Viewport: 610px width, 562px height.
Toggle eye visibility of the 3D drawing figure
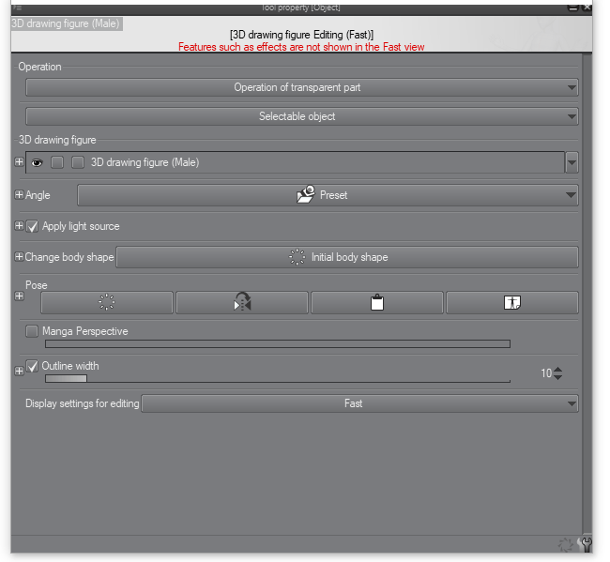pyautogui.click(x=37, y=162)
